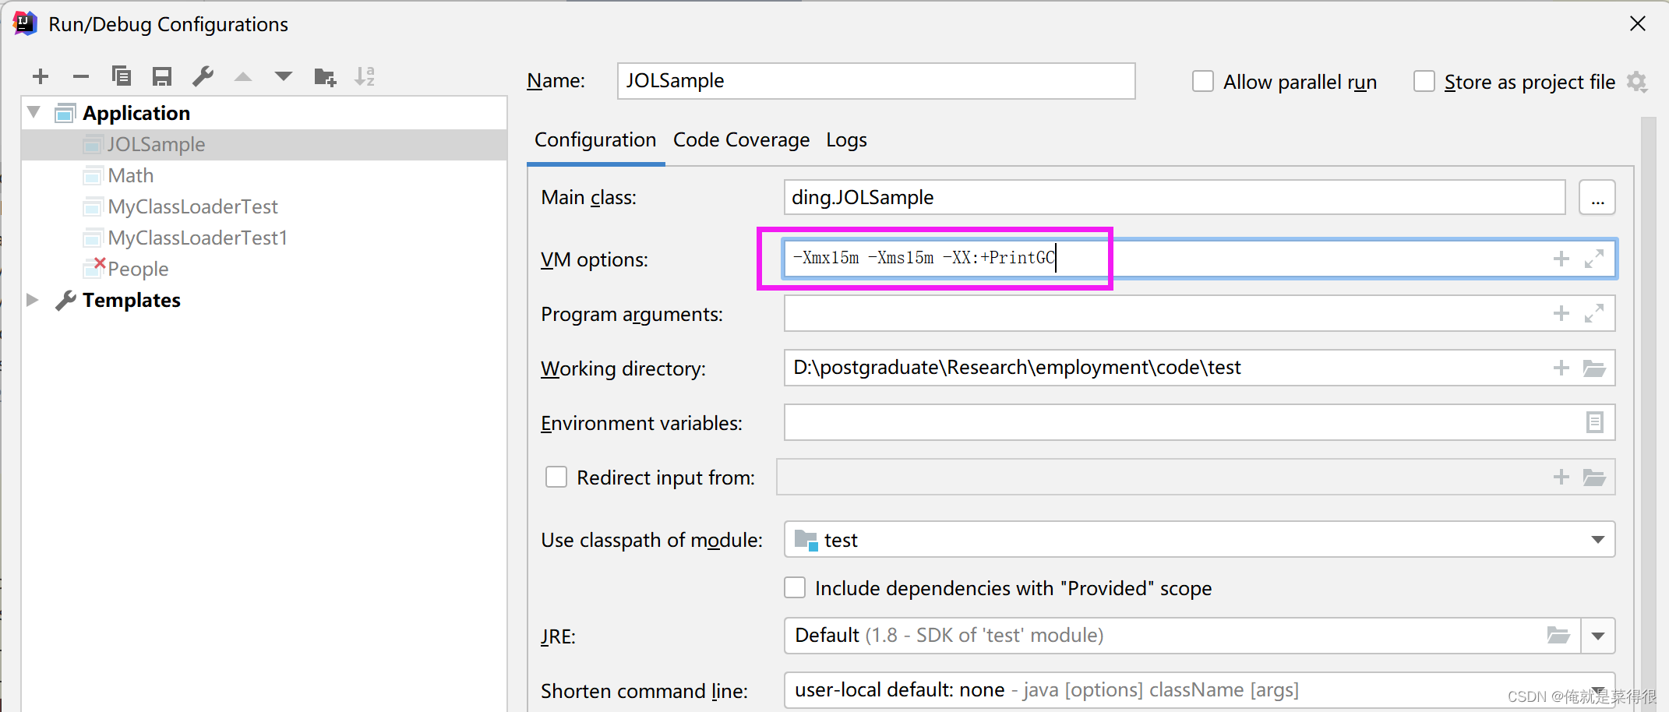Screen dimensions: 1669x712
Task: Open the Environment variables editor icon
Action: coord(1595,422)
